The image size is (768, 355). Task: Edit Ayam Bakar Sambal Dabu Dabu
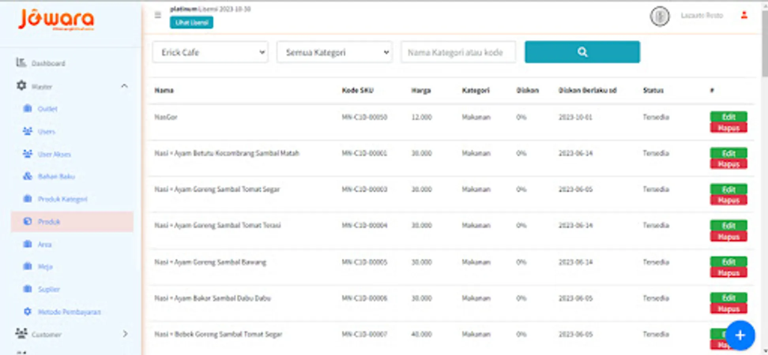point(728,298)
